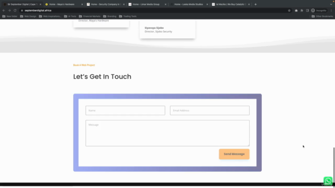The image size is (335, 188).
Task: Open the Trading Tools bookmarks folder
Action: click(128, 16)
